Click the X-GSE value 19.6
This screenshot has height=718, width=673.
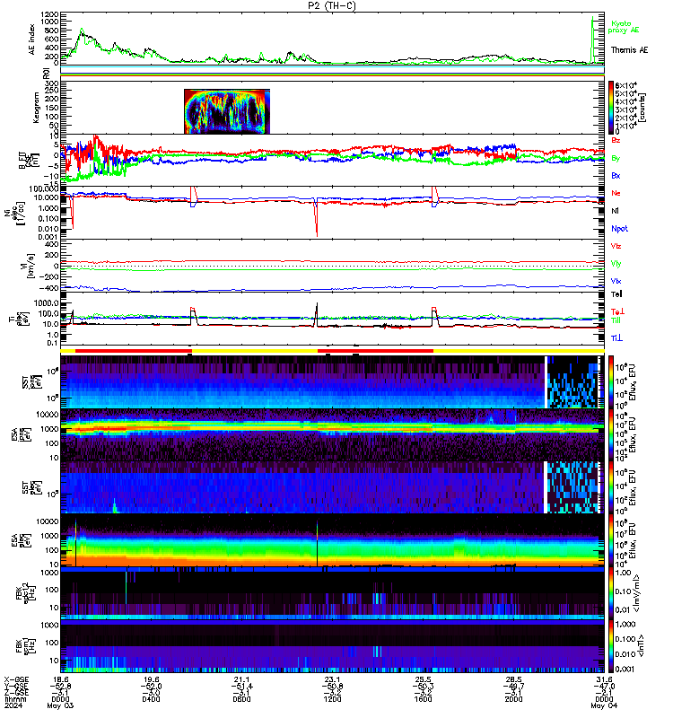click(152, 679)
